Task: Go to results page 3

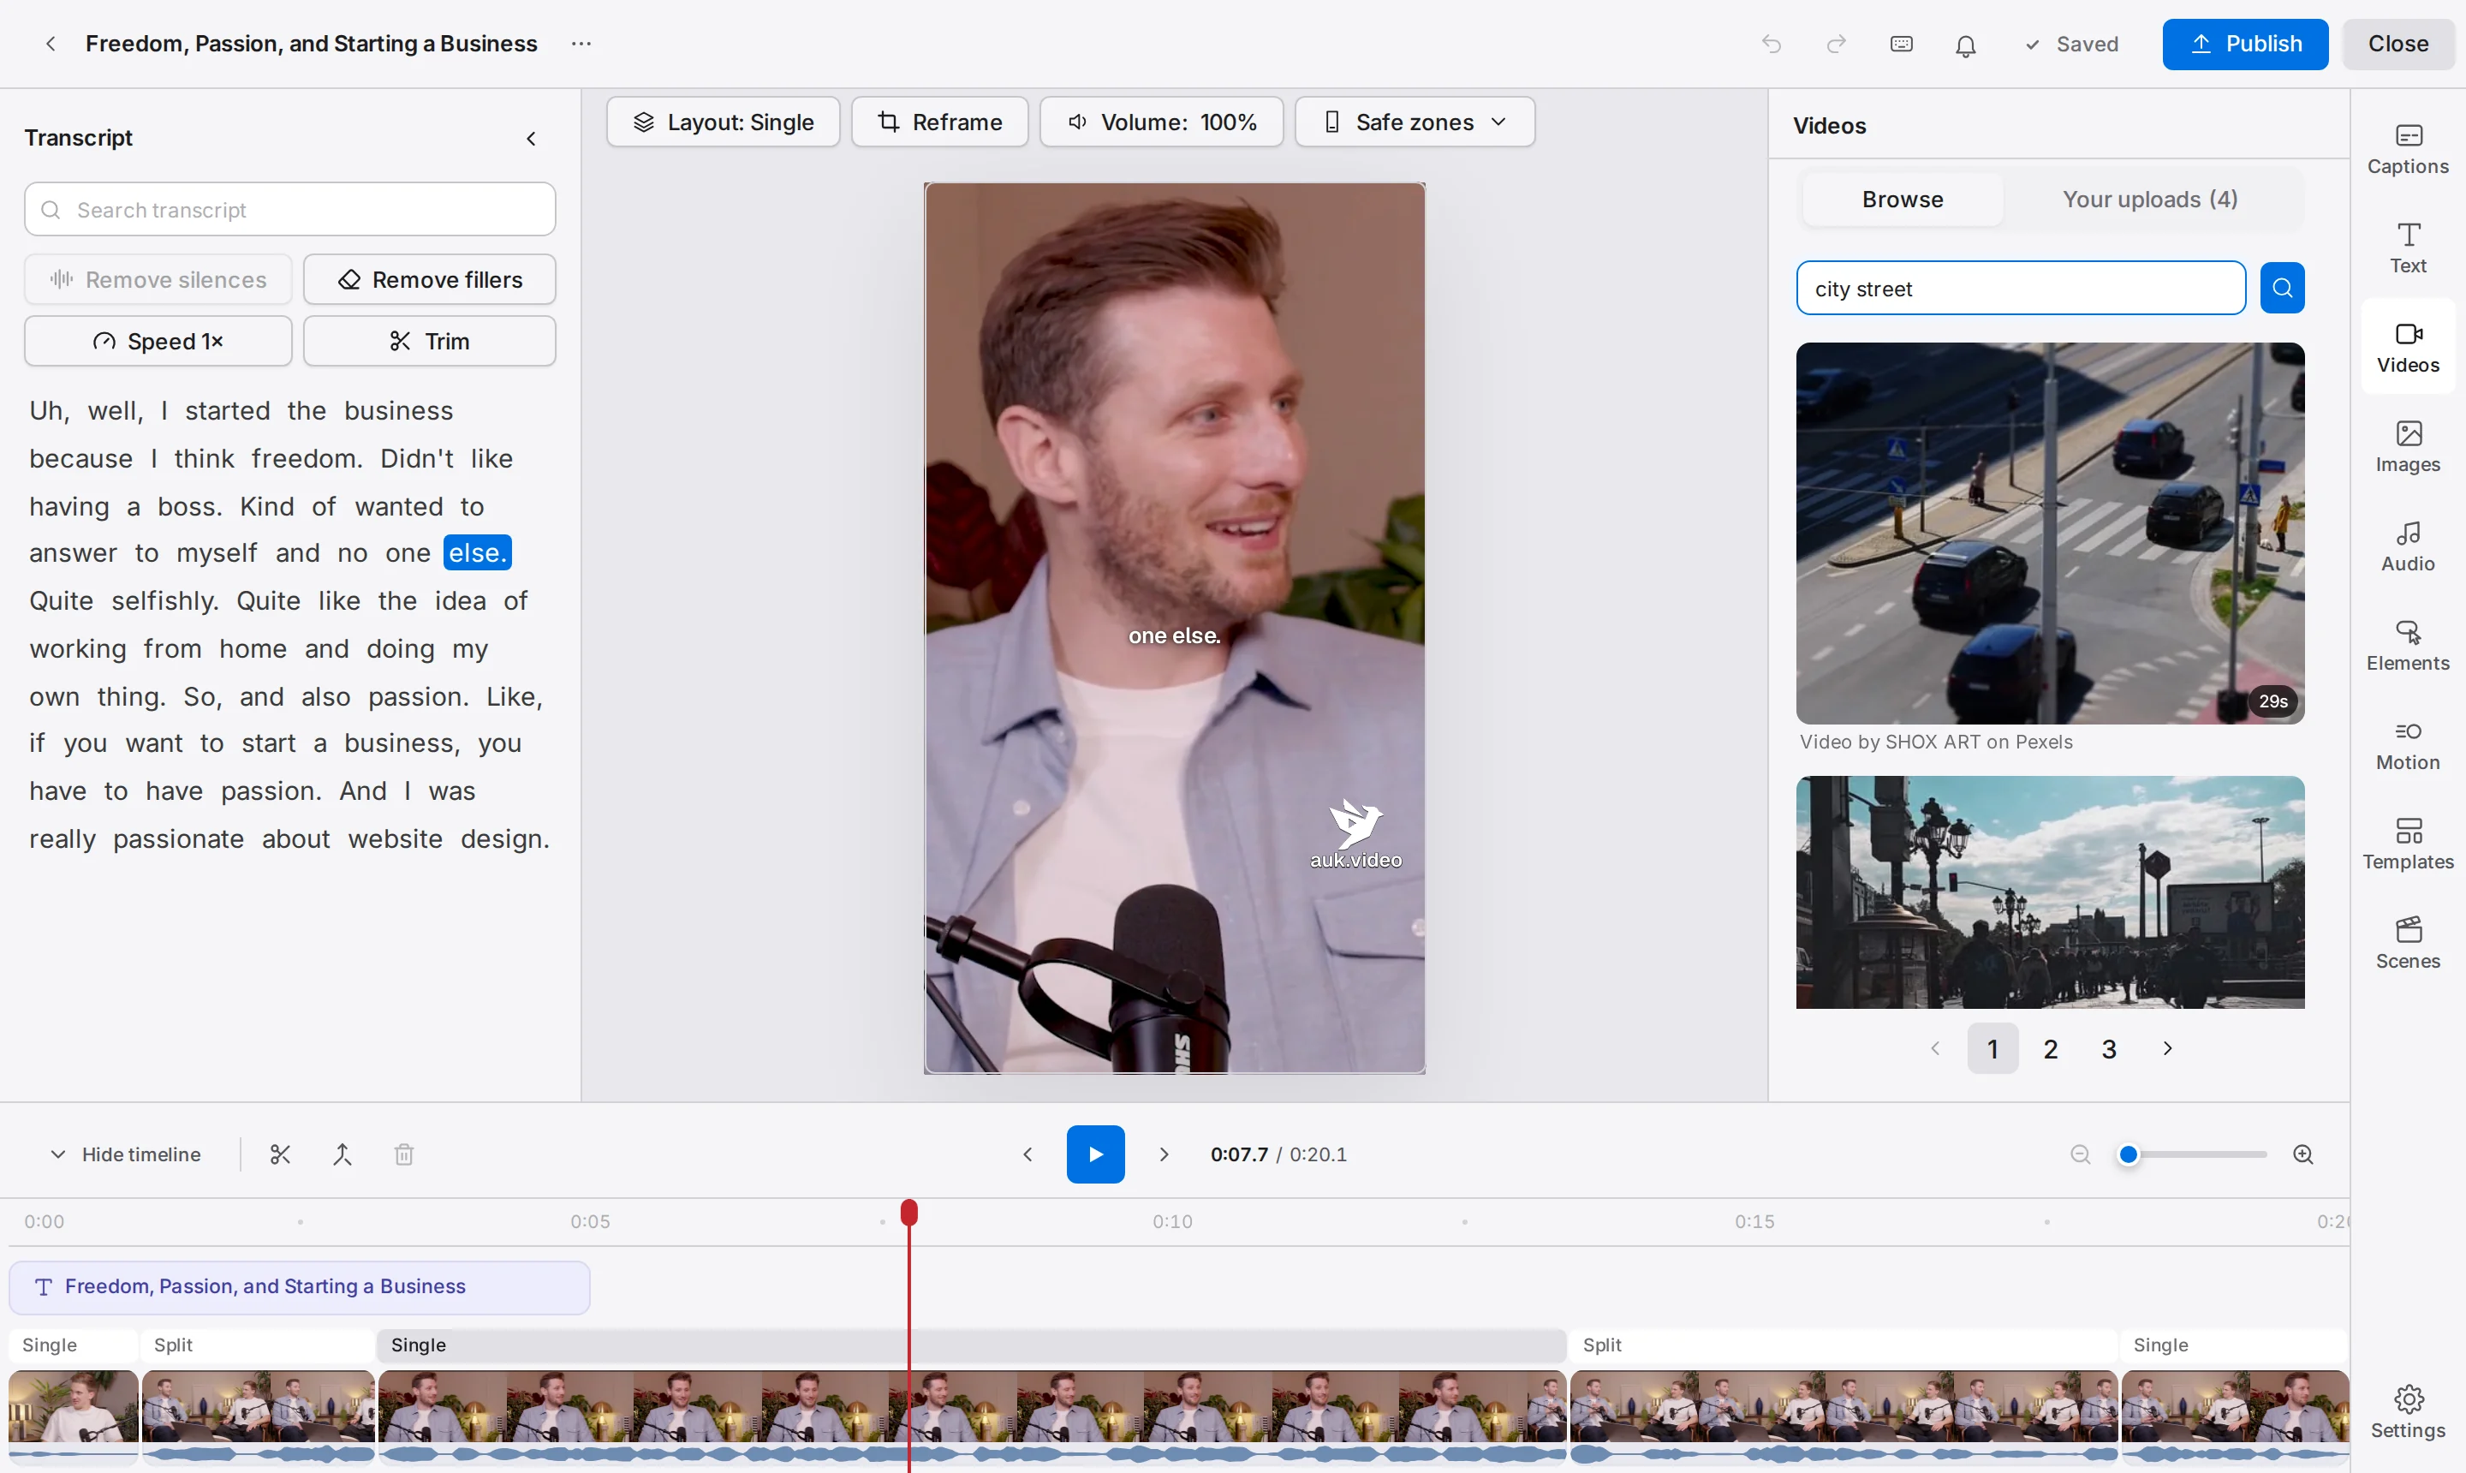Action: [2109, 1048]
